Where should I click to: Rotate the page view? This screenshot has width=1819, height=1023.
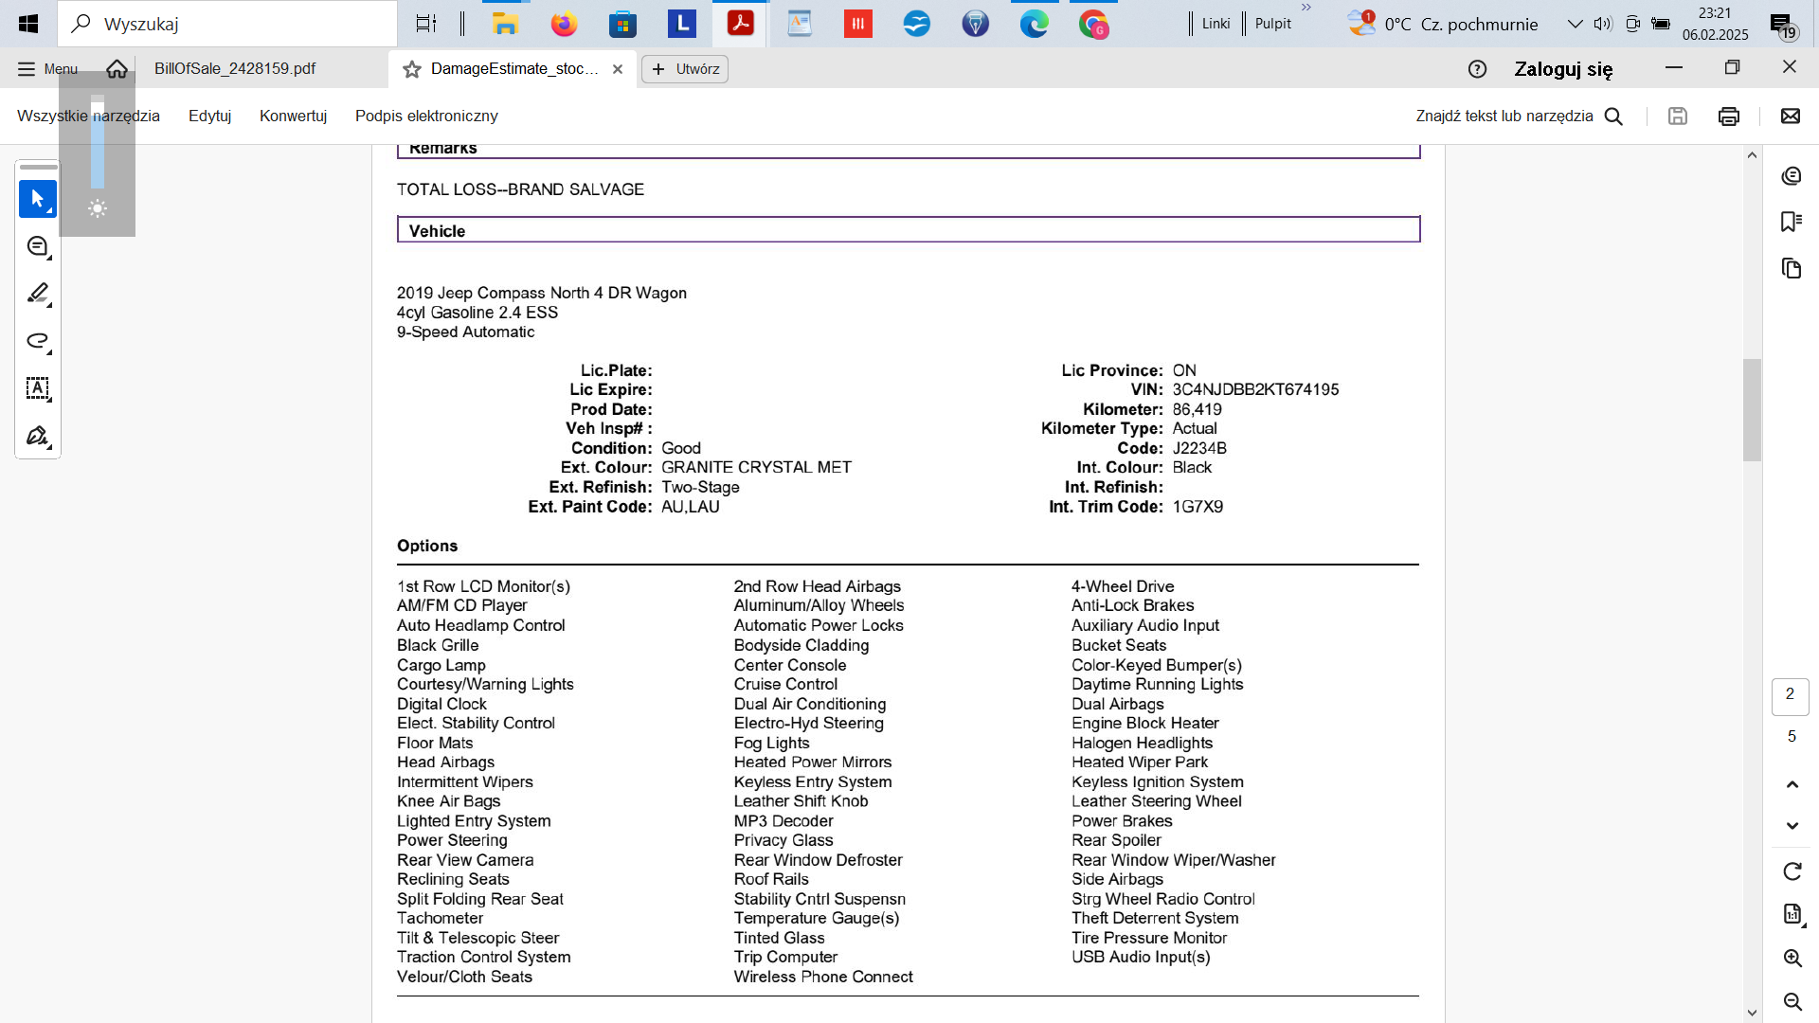pos(1792,871)
